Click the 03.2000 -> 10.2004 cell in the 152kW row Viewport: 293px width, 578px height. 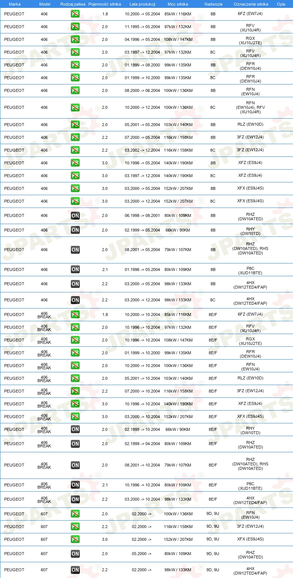coord(142,417)
